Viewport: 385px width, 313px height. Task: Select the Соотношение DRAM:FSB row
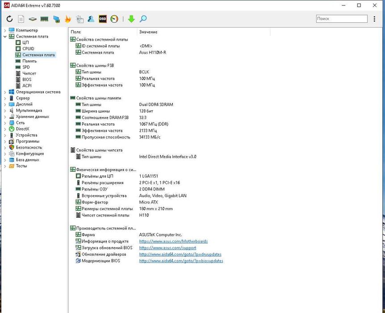click(111, 118)
